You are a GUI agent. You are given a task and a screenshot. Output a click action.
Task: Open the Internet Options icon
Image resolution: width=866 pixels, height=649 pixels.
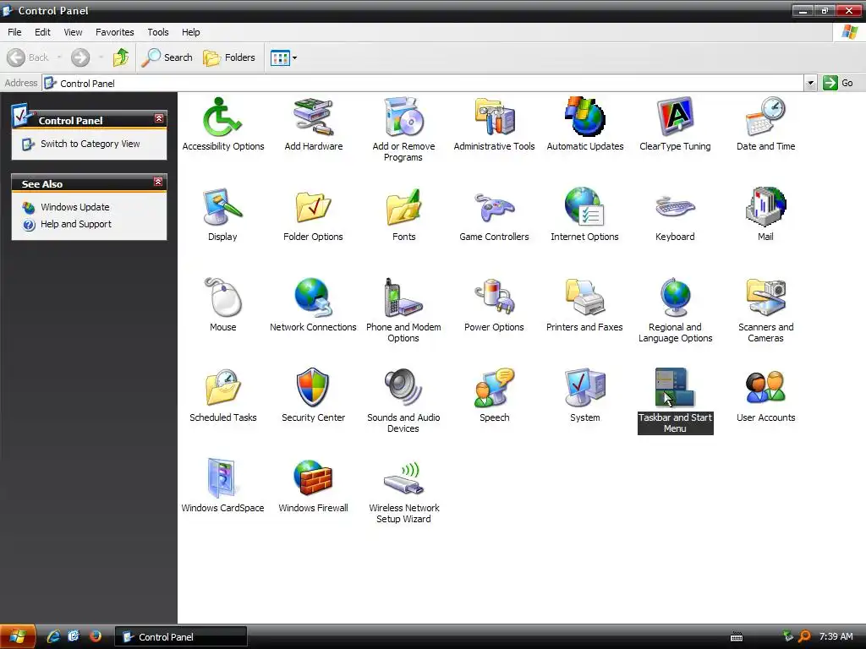point(585,208)
